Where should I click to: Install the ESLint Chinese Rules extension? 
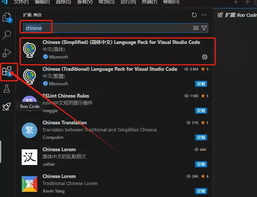point(201,111)
